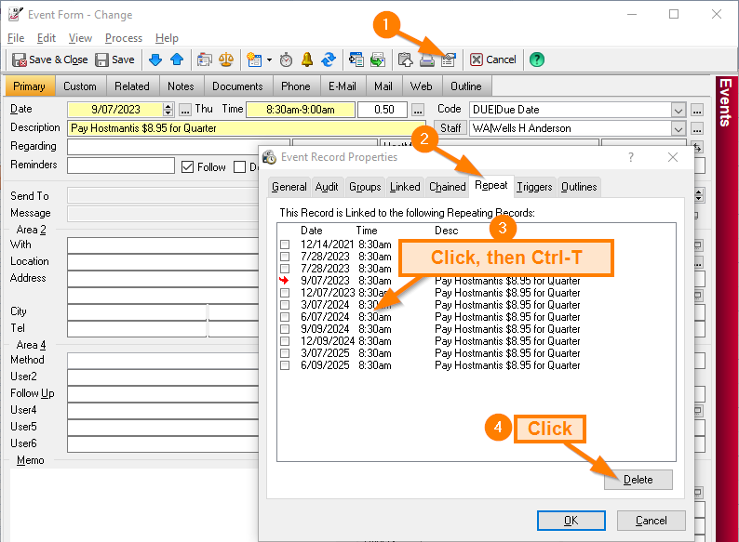
Task: Open the General tab in Event Record Properties
Action: pos(289,187)
